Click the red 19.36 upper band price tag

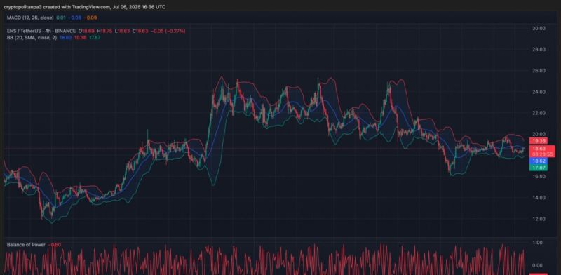point(538,141)
